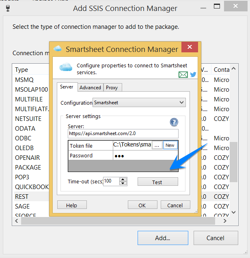This screenshot has height=258, width=250.
Task: Close the Smartsheet Connection Manager dialog
Action: [190, 47]
